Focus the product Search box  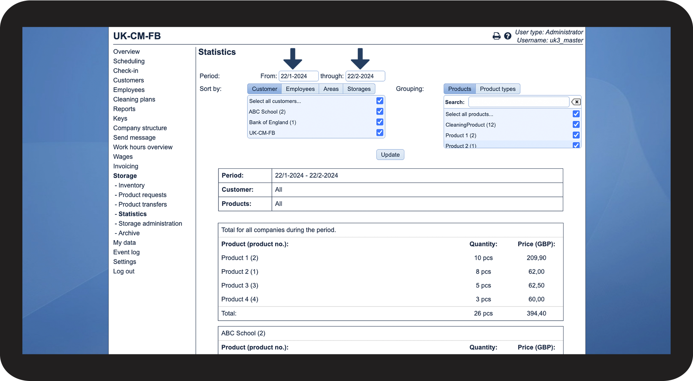[518, 102]
